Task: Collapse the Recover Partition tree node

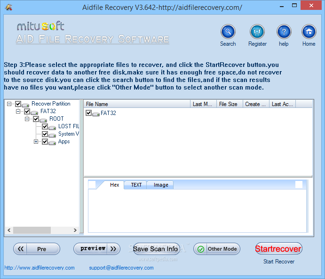Action: (9, 104)
